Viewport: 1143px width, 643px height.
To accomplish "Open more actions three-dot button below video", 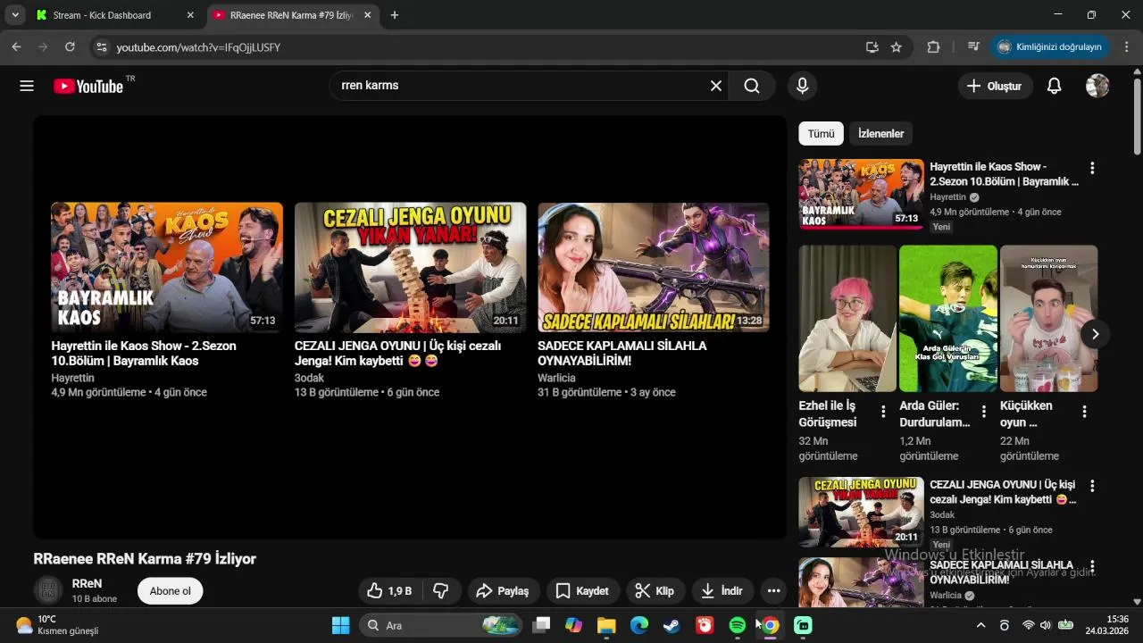I will click(773, 590).
